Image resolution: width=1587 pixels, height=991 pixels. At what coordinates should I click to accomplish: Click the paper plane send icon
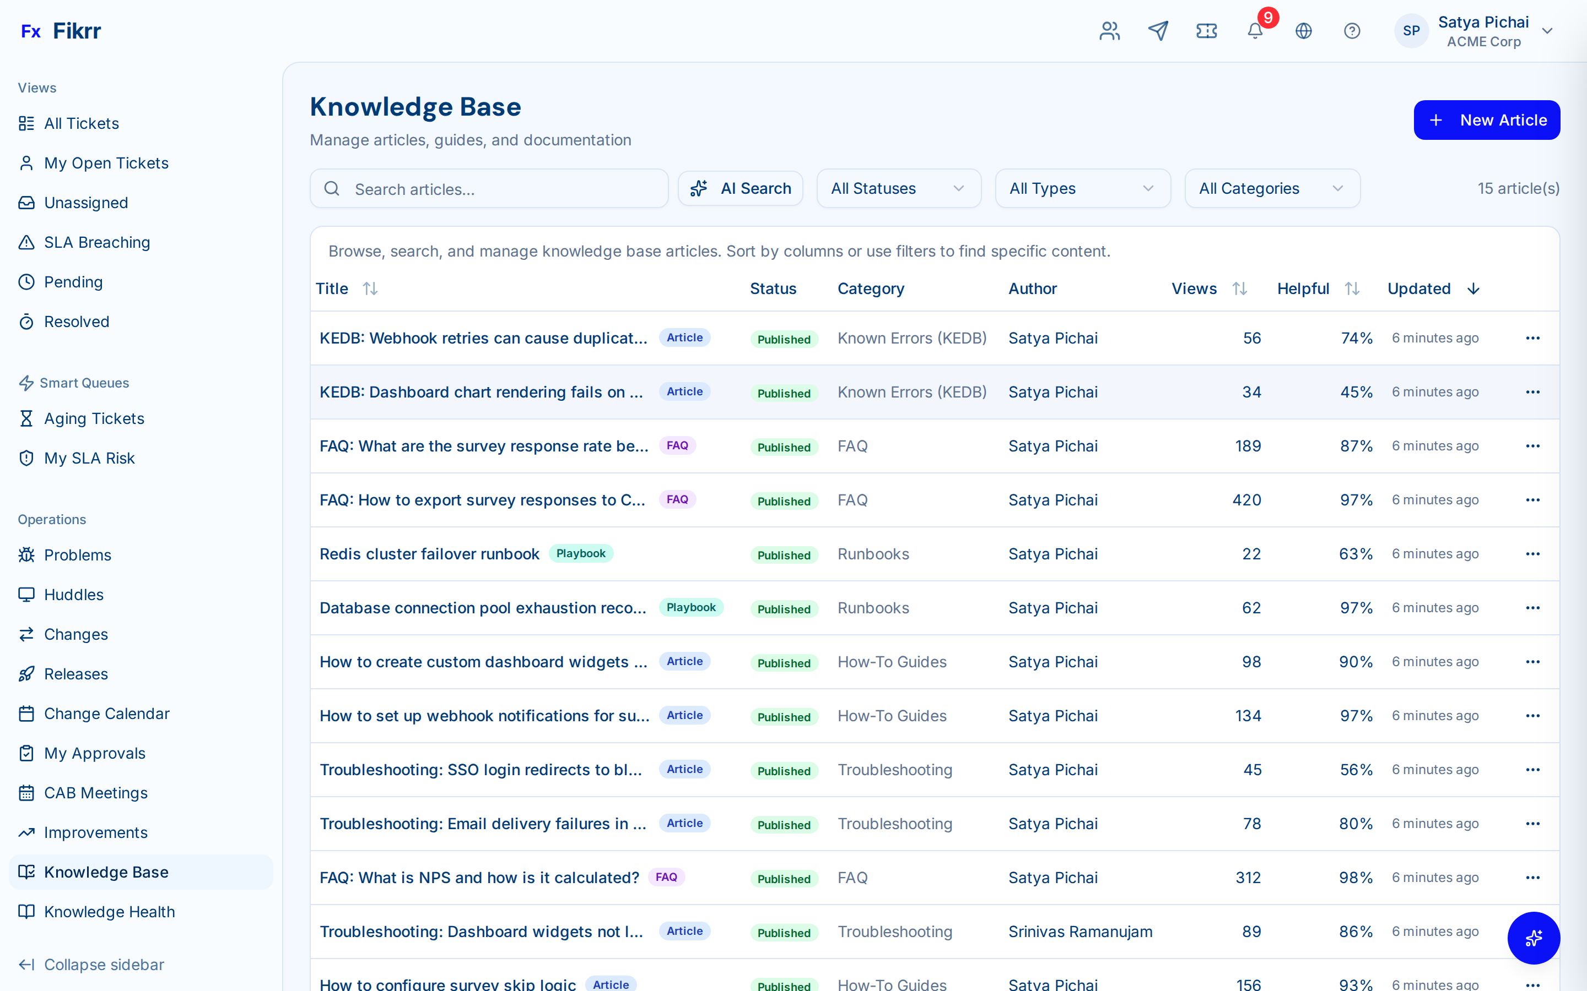[1158, 31]
